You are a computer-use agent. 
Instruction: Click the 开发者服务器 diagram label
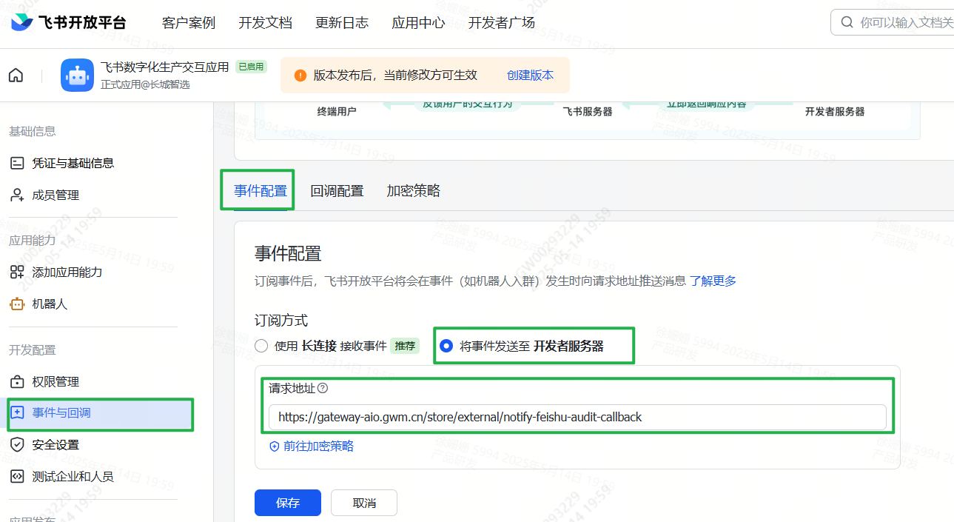click(x=835, y=112)
